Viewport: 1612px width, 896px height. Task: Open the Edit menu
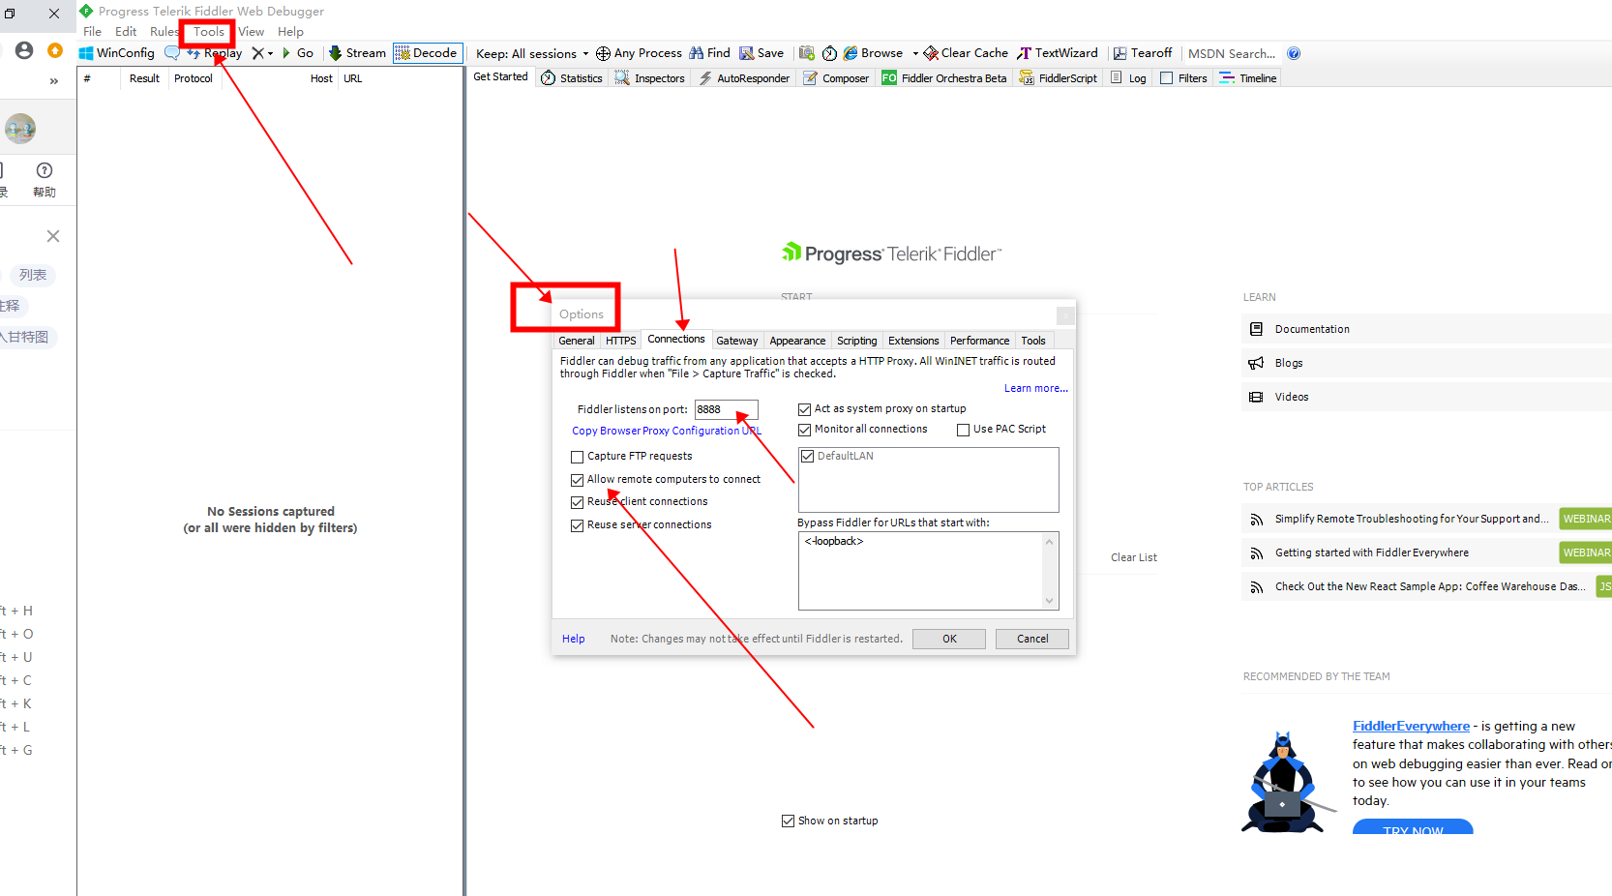[x=126, y=32]
